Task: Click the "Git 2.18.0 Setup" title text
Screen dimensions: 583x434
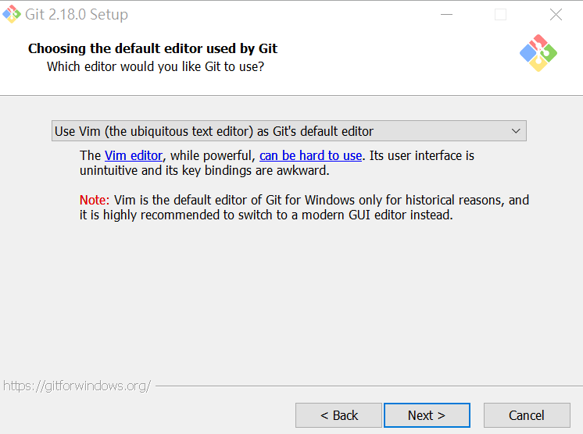Action: (x=77, y=15)
